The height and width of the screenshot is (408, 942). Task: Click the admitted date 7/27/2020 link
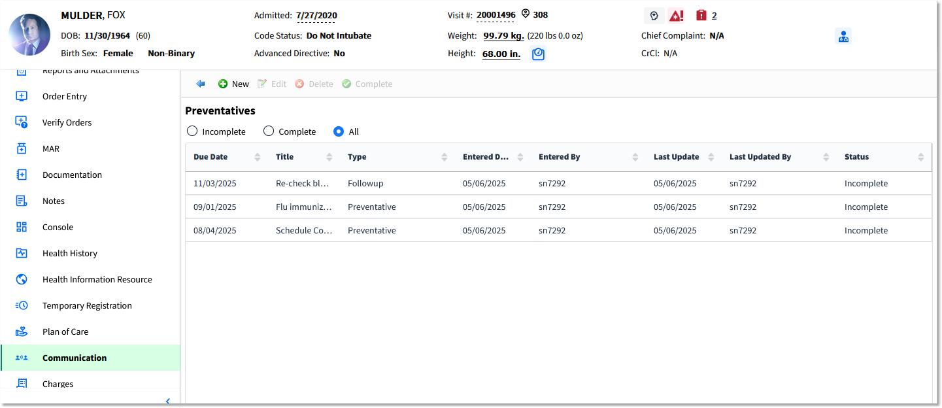point(316,15)
